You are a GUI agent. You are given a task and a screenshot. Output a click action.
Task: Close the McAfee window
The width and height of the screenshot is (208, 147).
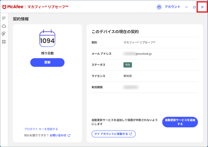click(202, 7)
